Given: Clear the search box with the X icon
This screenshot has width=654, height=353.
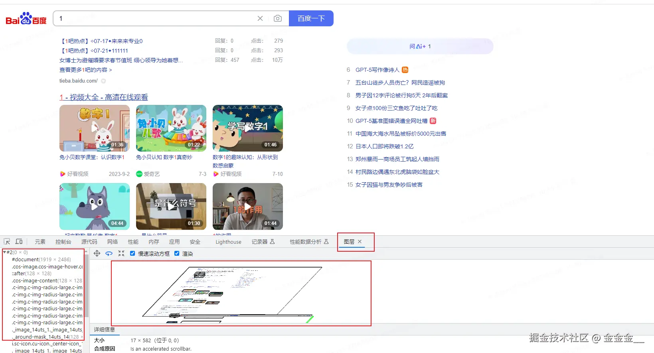Looking at the screenshot, I should click(x=260, y=18).
